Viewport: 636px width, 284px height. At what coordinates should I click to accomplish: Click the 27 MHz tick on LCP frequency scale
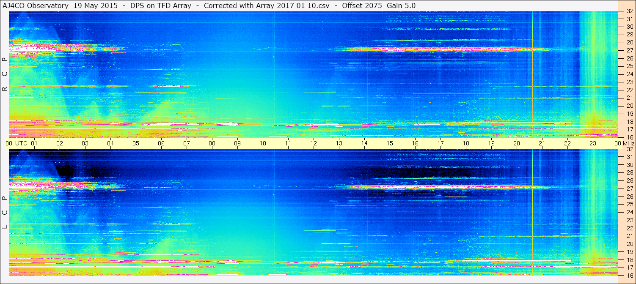(630, 188)
